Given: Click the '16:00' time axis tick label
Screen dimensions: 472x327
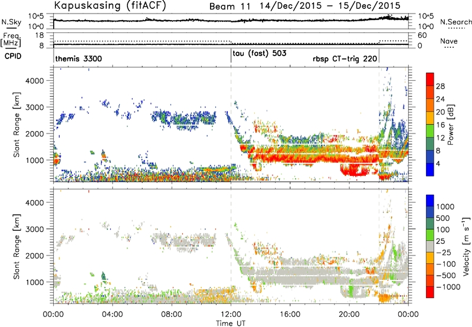Looking at the screenshot, I should (x=290, y=315).
